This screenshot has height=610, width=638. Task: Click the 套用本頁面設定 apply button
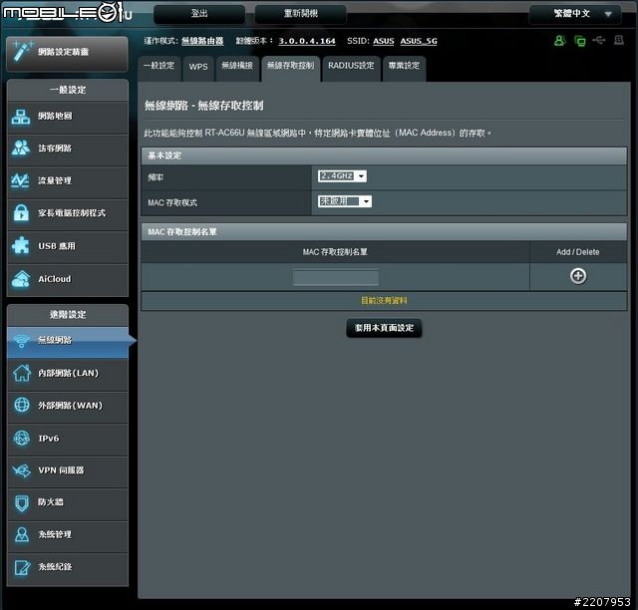pyautogui.click(x=384, y=328)
